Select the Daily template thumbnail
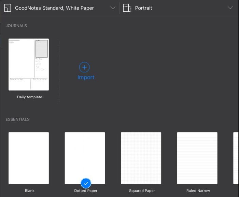This screenshot has height=197, width=239. coord(29,65)
